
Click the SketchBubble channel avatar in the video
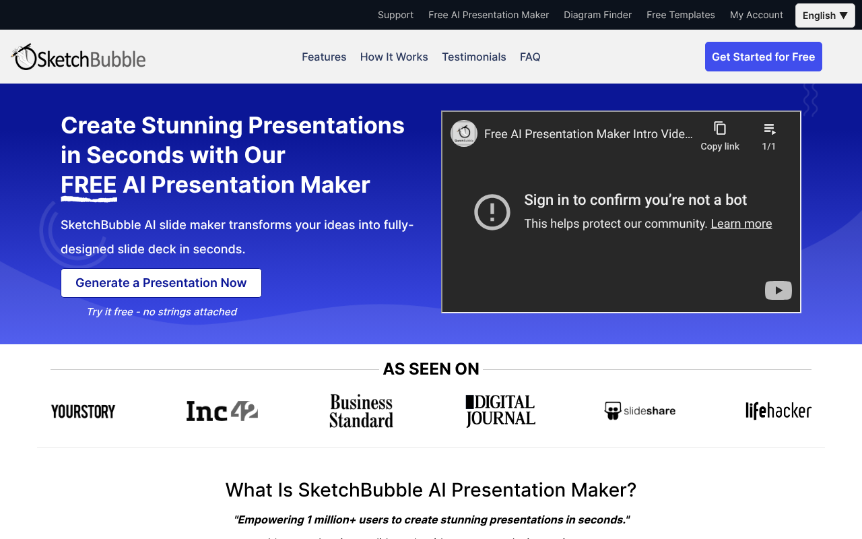click(463, 133)
